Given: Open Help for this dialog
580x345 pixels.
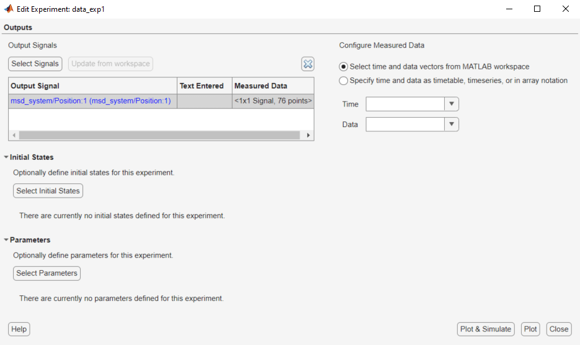Looking at the screenshot, I should (x=19, y=329).
